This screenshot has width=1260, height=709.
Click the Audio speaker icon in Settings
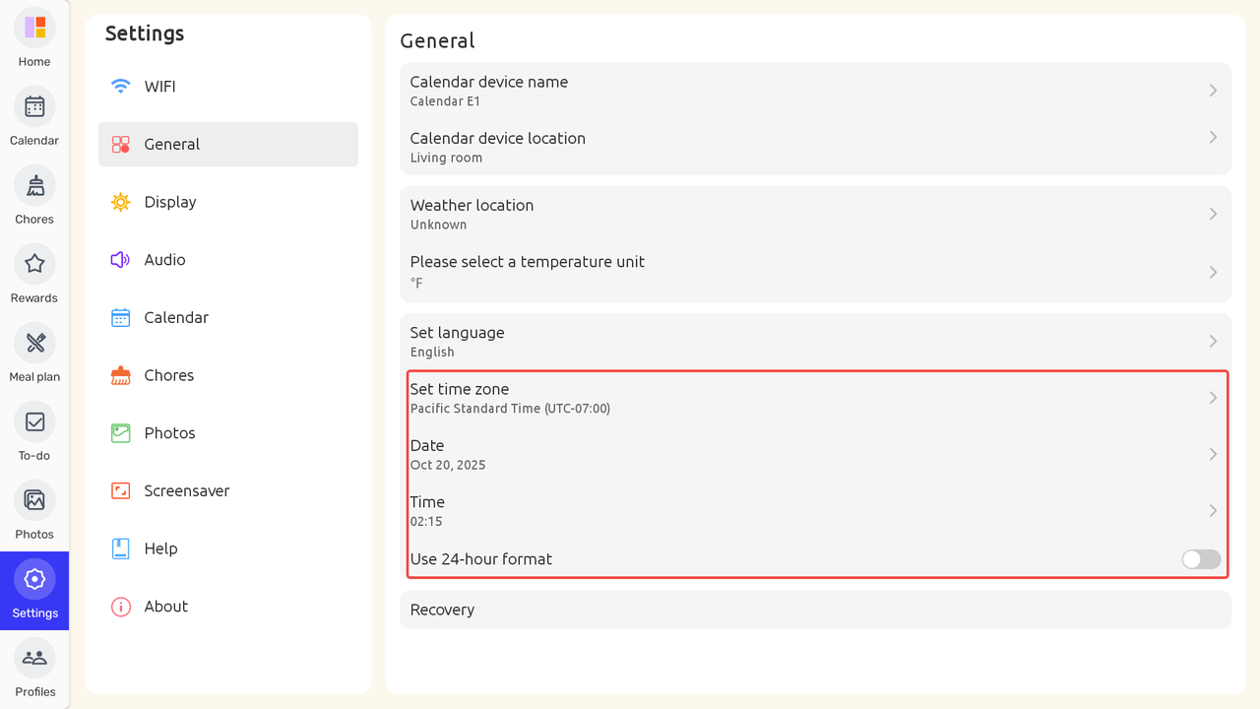(121, 260)
